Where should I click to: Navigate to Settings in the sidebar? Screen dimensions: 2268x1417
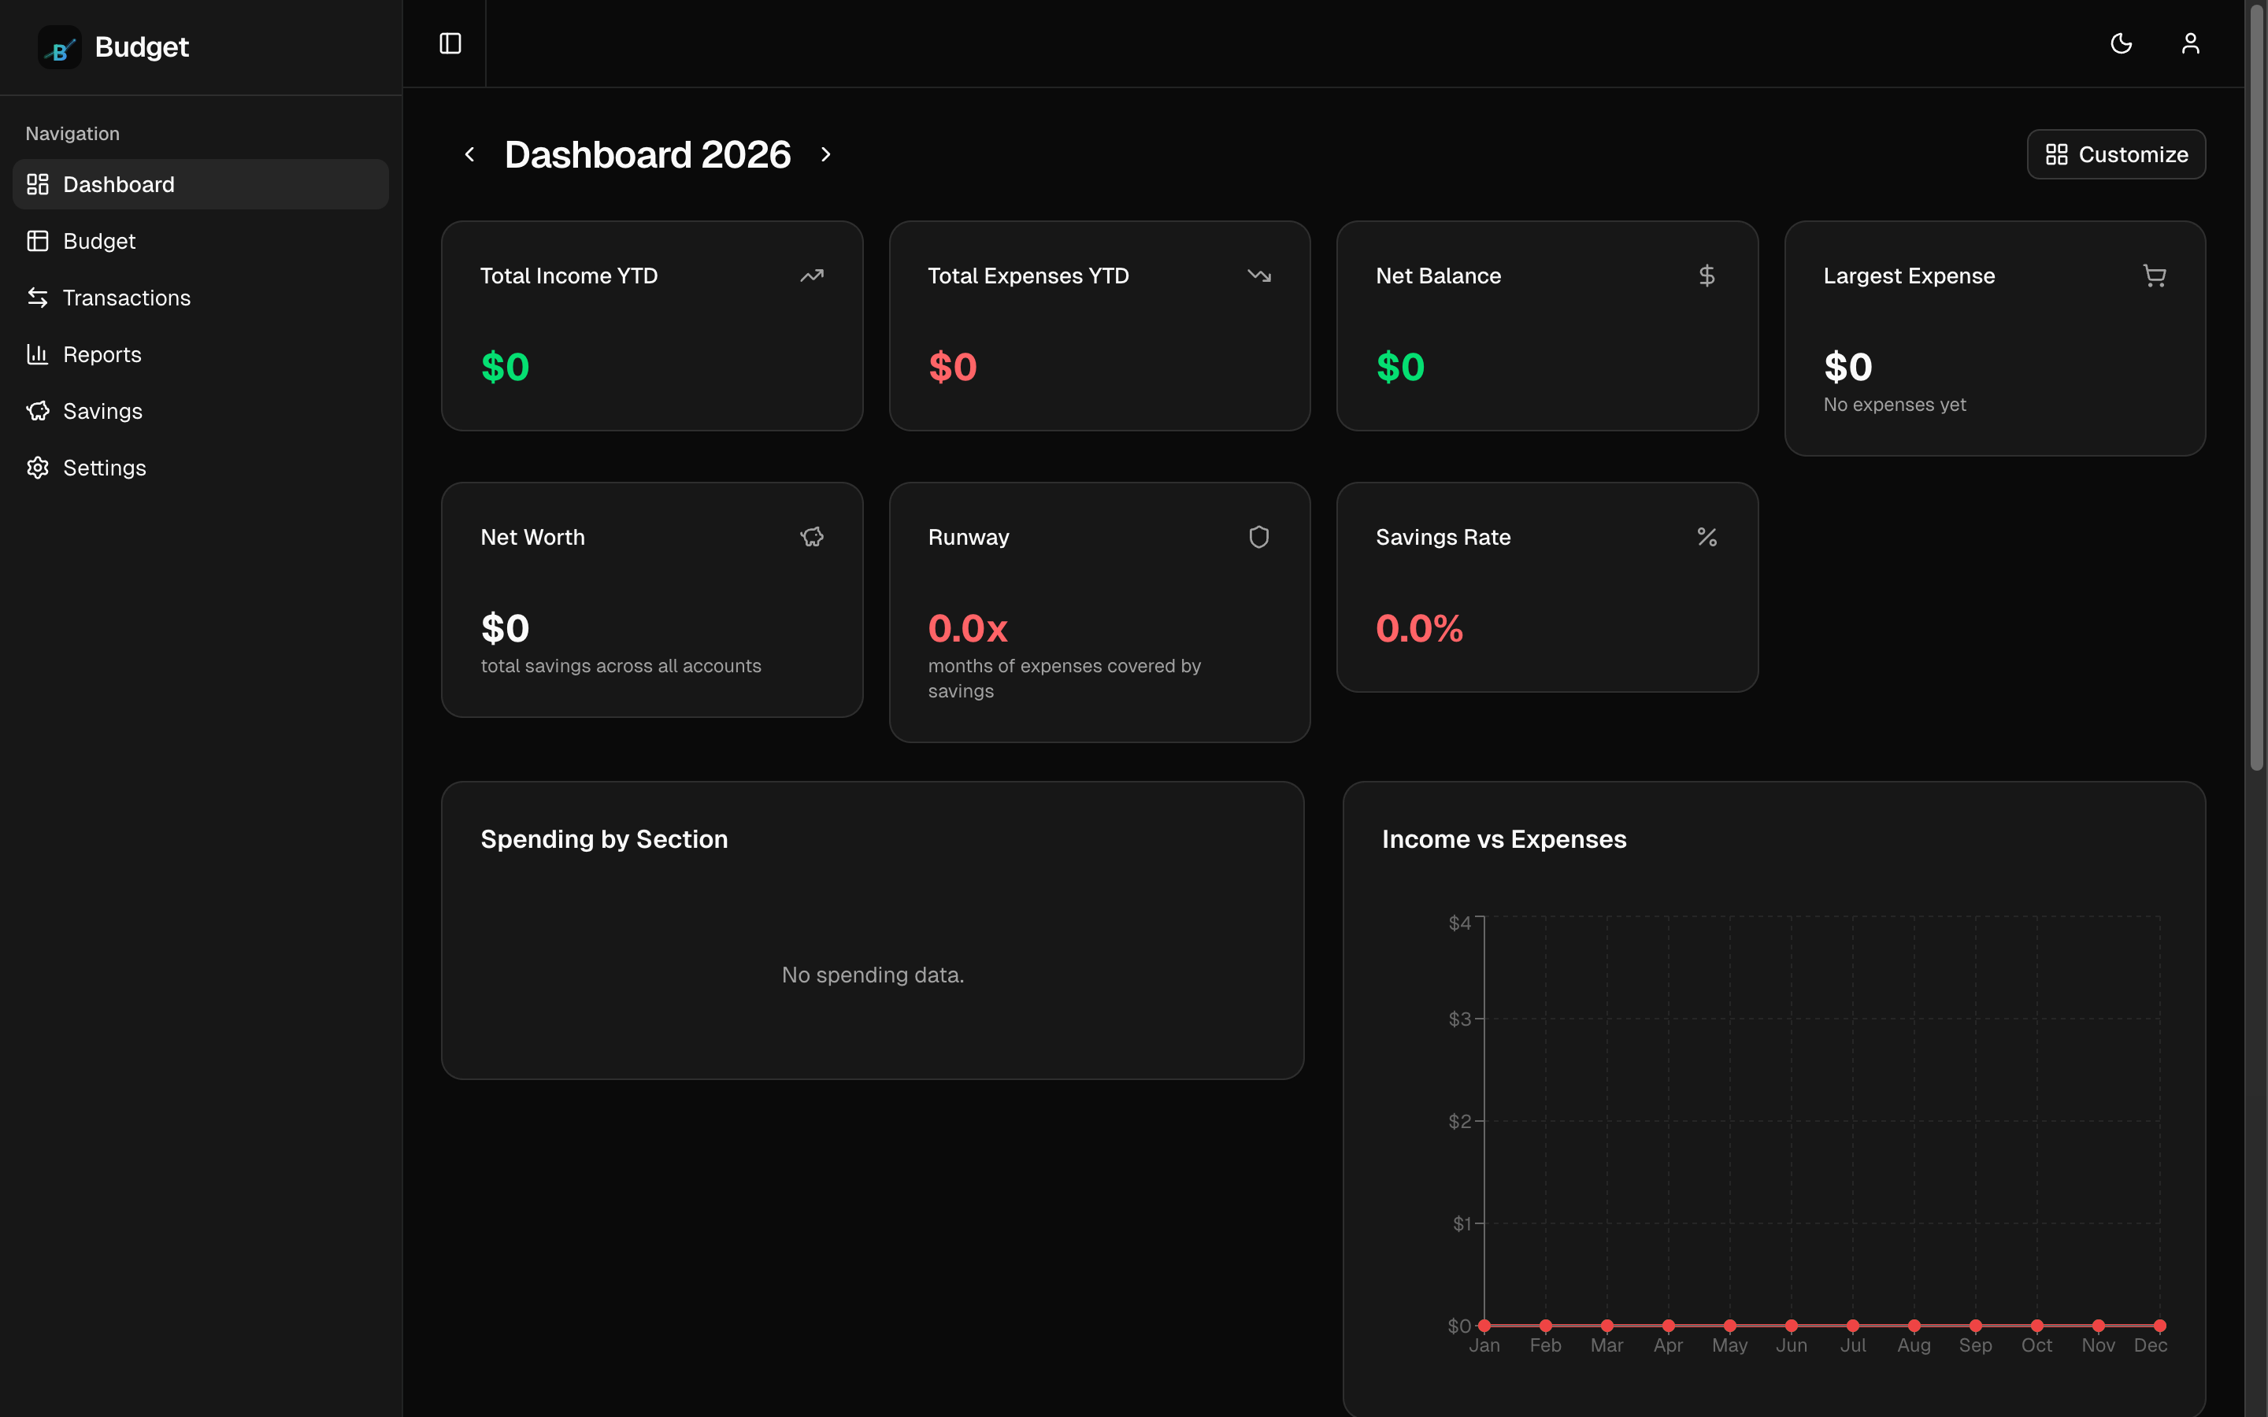pos(104,467)
